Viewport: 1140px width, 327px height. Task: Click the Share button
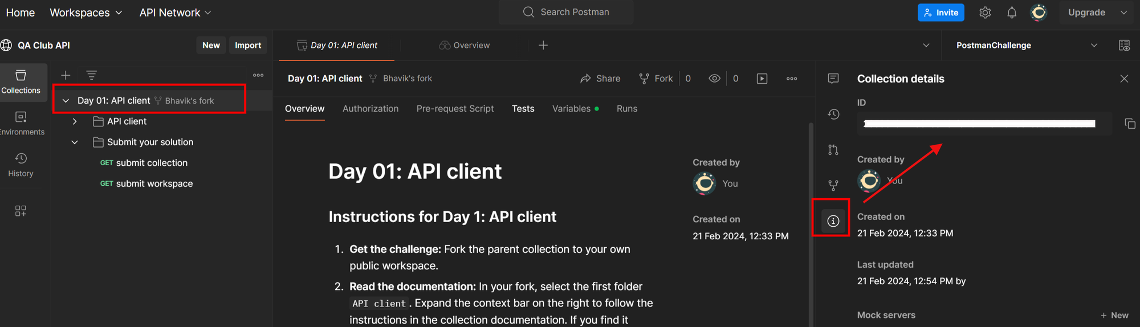pyautogui.click(x=600, y=79)
